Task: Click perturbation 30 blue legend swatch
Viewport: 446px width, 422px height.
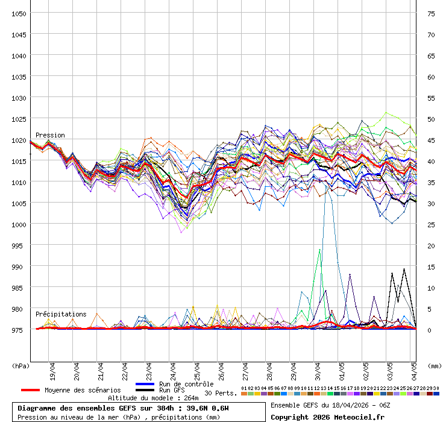Action: point(436,393)
